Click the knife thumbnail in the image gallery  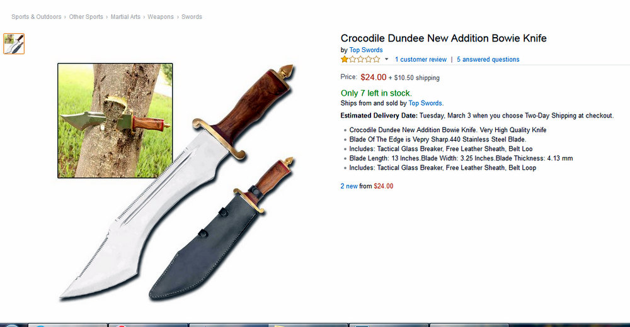click(14, 44)
